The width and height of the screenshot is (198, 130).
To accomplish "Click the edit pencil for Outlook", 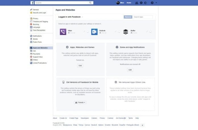I will pos(115,31).
